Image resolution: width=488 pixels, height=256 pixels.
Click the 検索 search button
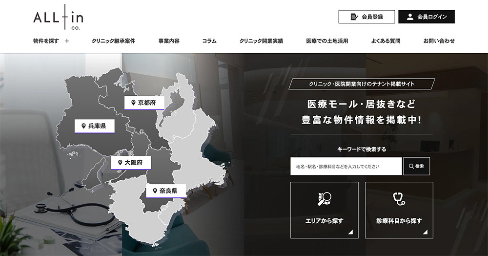tap(416, 166)
